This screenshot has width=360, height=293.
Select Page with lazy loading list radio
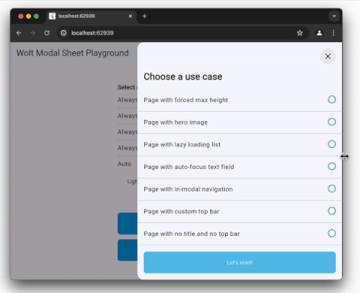(x=331, y=144)
